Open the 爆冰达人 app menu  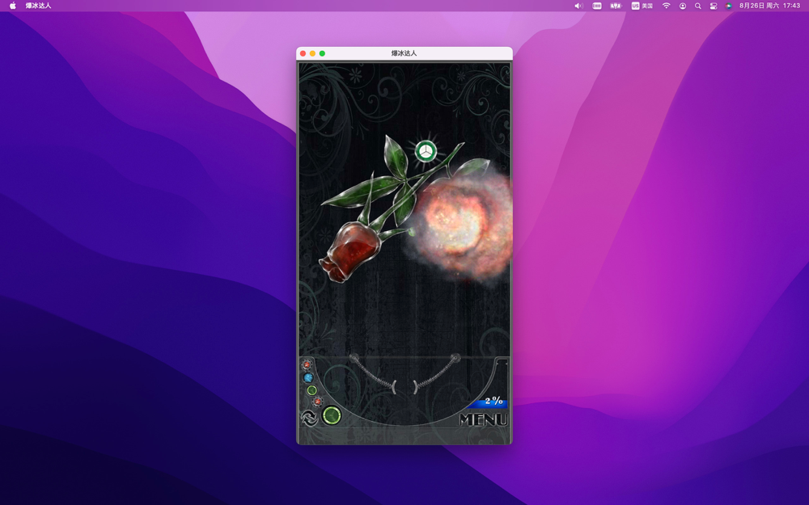(38, 6)
